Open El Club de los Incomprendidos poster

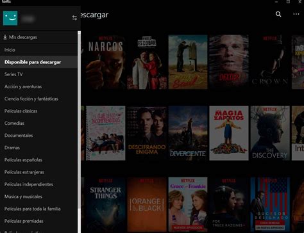[106, 133]
